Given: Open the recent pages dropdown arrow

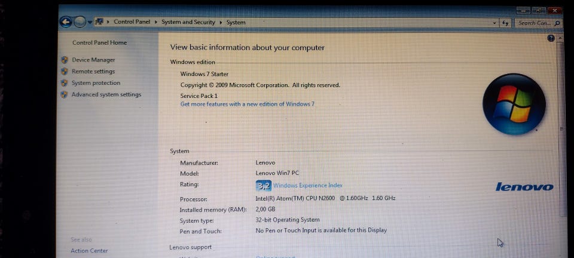Looking at the screenshot, I should (x=90, y=22).
